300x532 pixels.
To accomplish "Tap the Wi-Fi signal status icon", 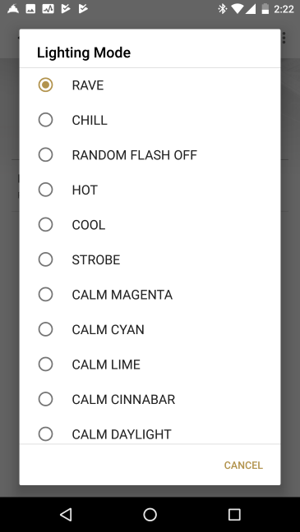I will [238, 9].
